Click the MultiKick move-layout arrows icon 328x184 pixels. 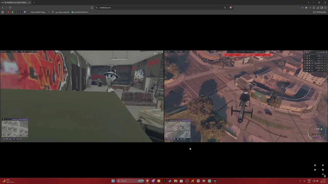pyautogui.click(x=323, y=165)
